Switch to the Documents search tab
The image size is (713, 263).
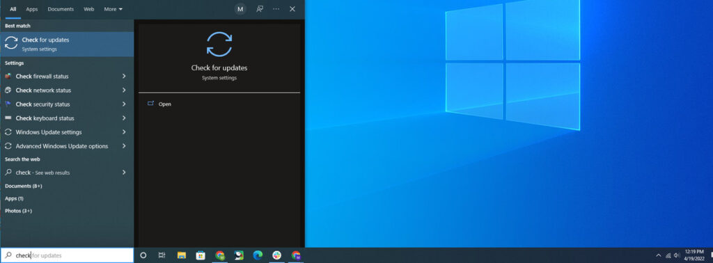(61, 9)
